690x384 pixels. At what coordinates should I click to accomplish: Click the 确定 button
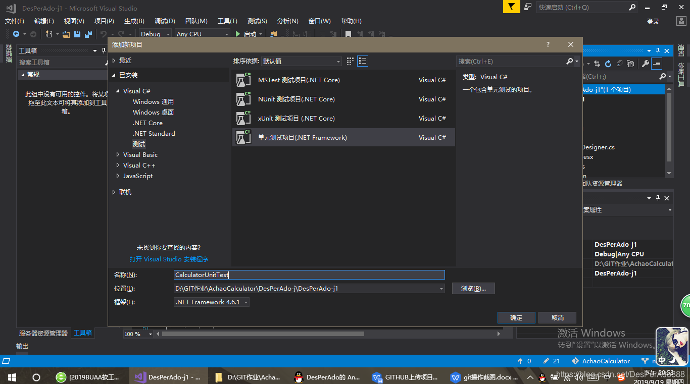(x=516, y=317)
